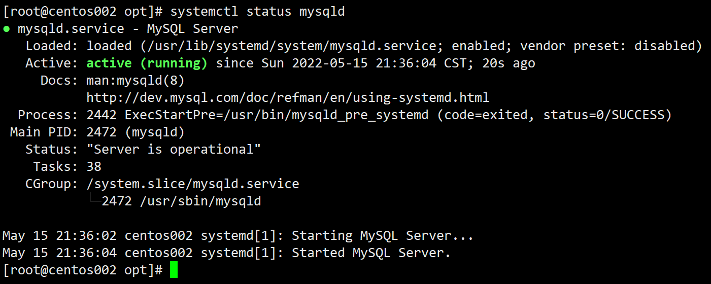This screenshot has width=711, height=284.
Task: Click the CGroup path /system.slice/mysqld.service
Action: [x=193, y=184]
